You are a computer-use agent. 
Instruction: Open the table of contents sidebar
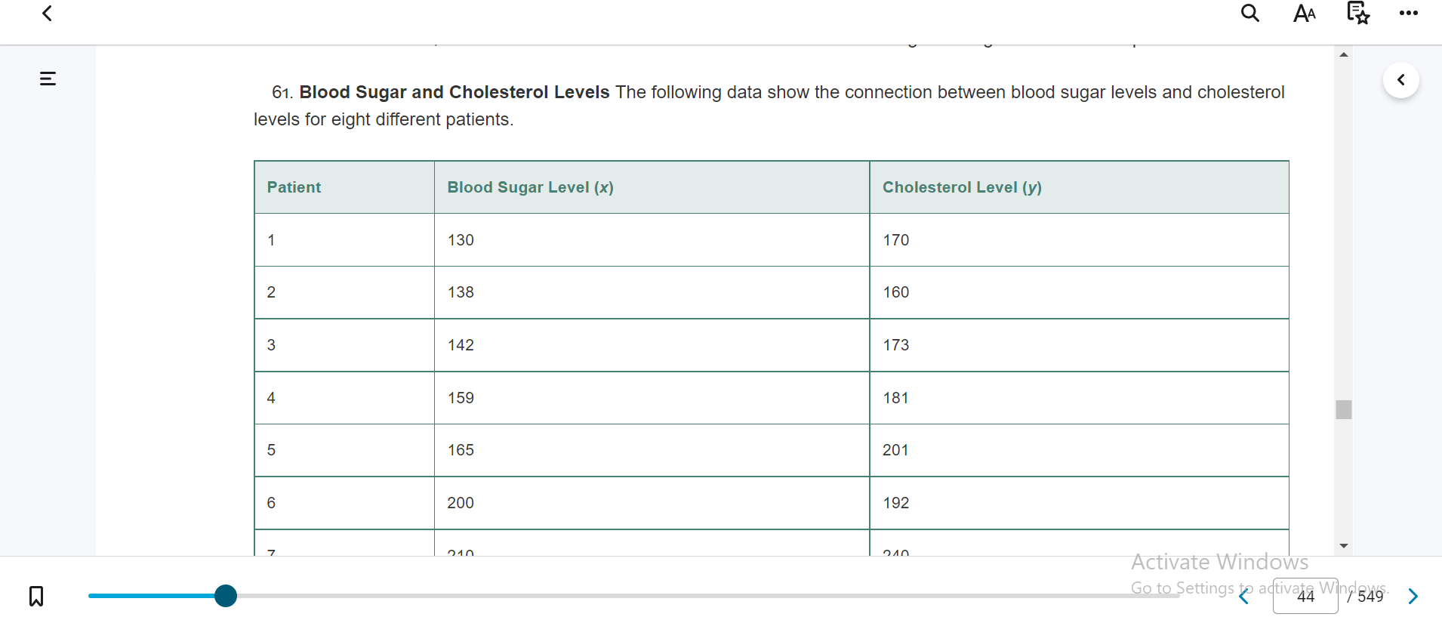(48, 79)
